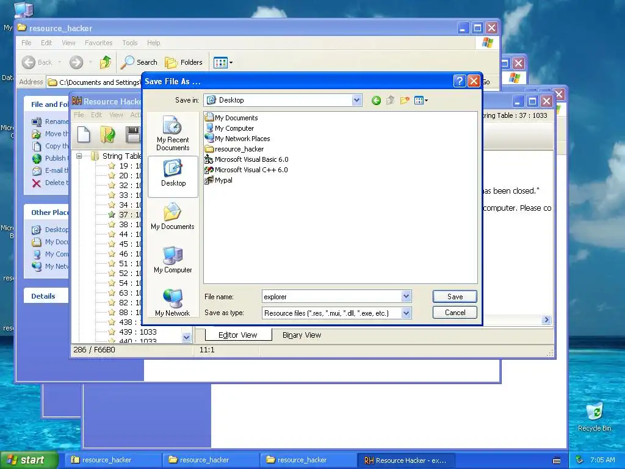Viewport: 625px width, 469px height.
Task: Select the Mypal shortcut
Action: coord(219,180)
